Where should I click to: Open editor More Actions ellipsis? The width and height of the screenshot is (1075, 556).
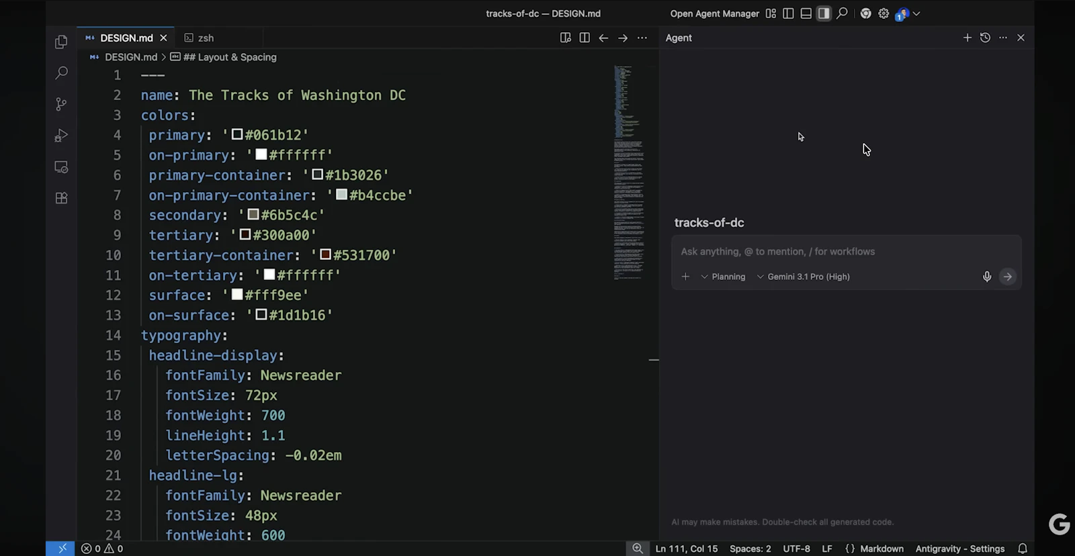pyautogui.click(x=642, y=38)
